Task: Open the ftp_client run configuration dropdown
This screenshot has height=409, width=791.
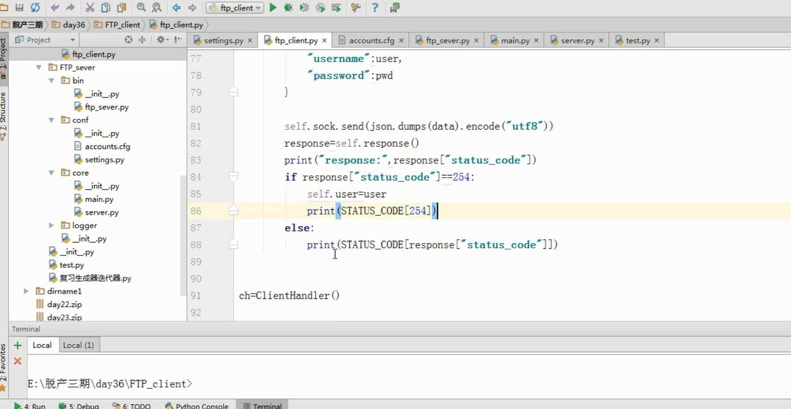Action: click(x=235, y=8)
